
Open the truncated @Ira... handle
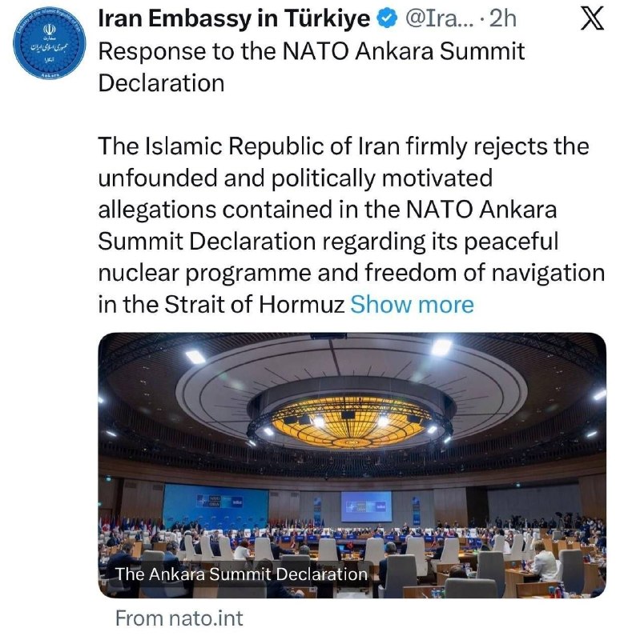439,18
